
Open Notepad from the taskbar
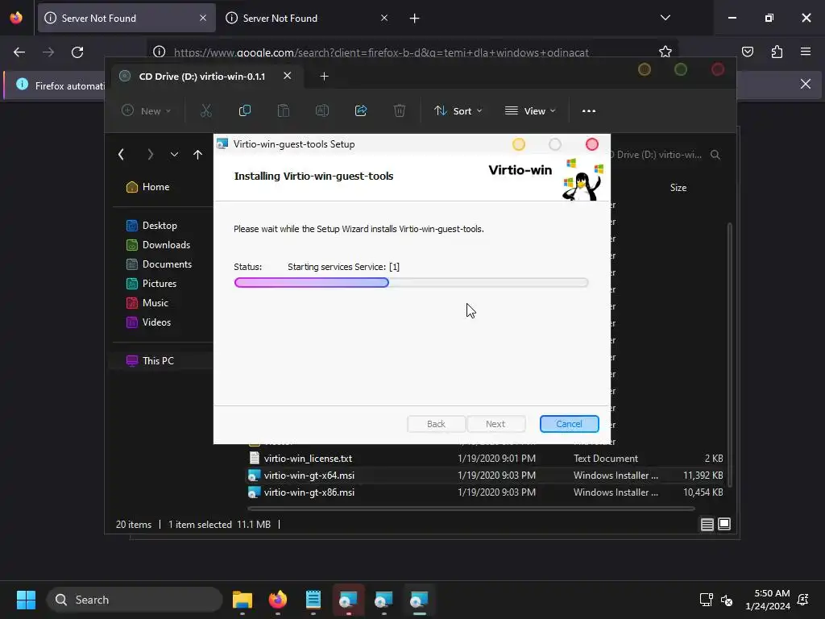click(313, 600)
